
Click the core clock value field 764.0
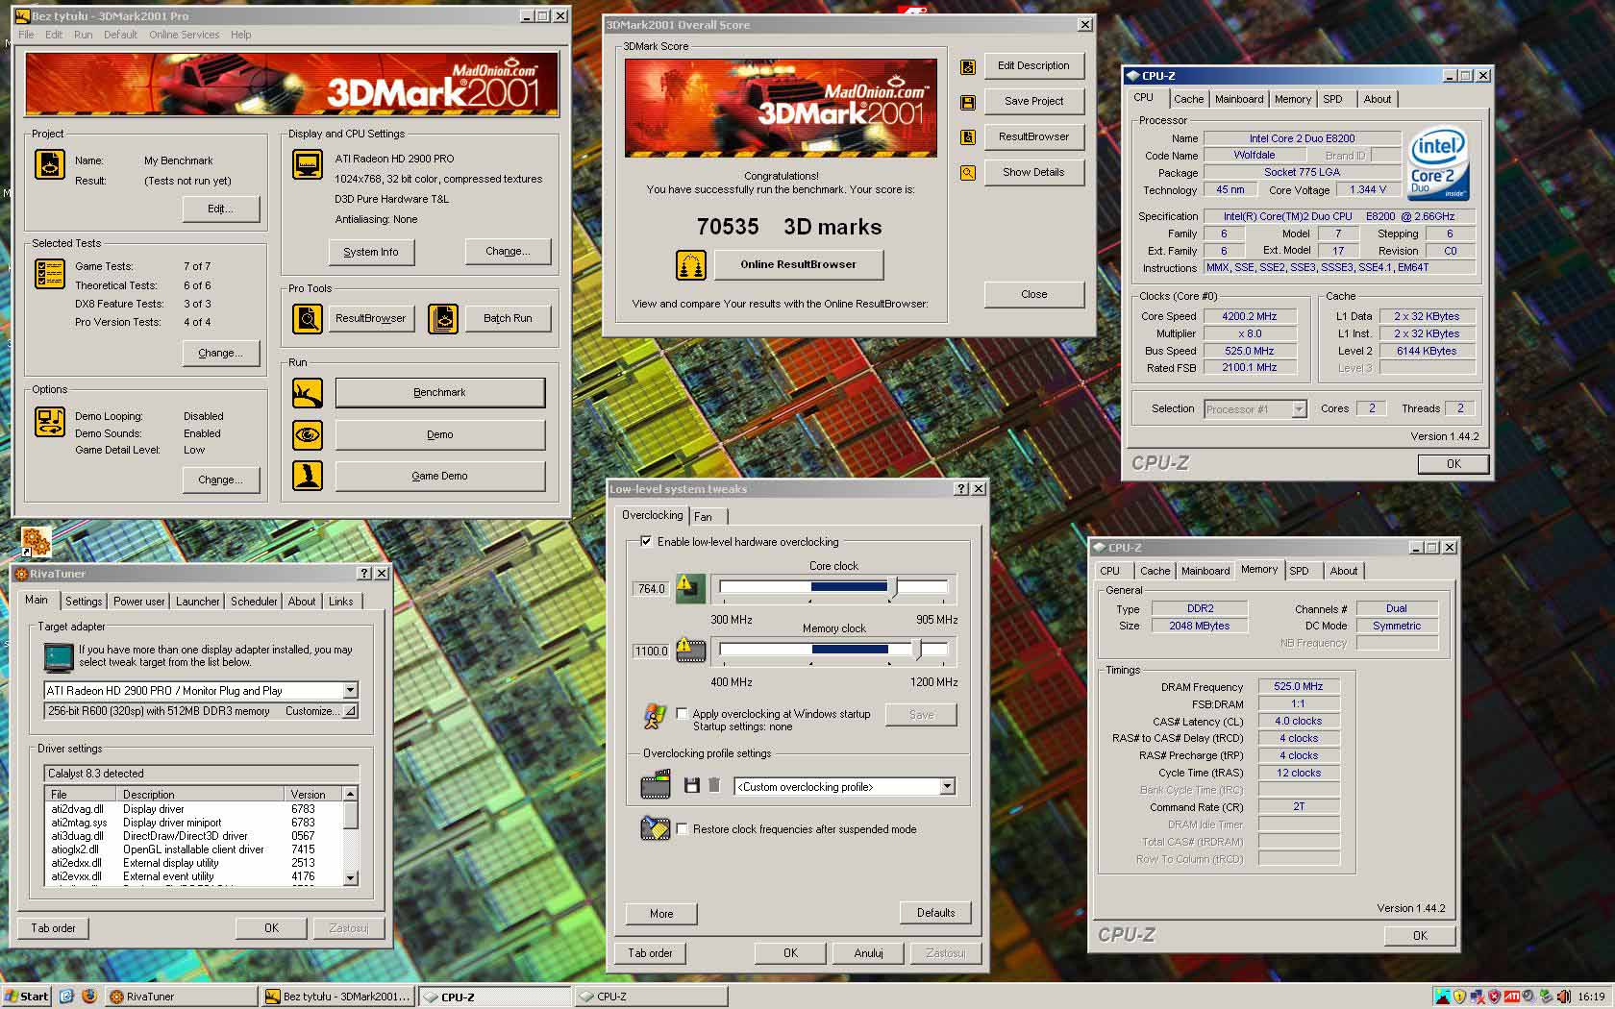pyautogui.click(x=651, y=589)
